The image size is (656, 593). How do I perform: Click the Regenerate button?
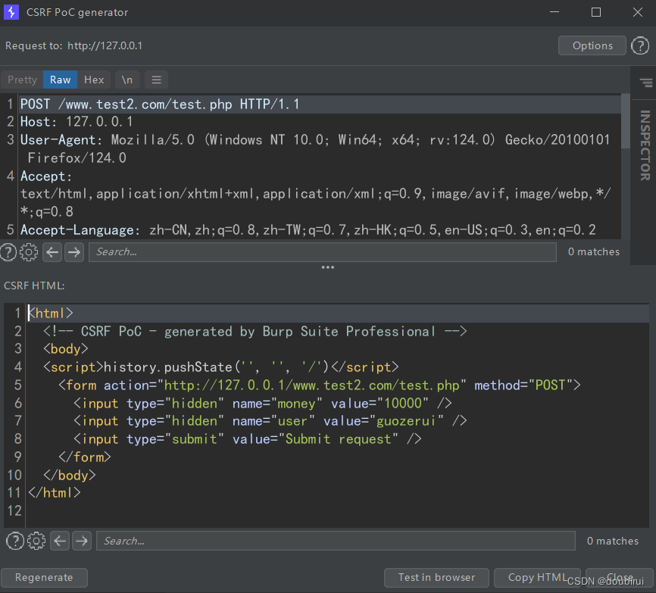click(44, 578)
